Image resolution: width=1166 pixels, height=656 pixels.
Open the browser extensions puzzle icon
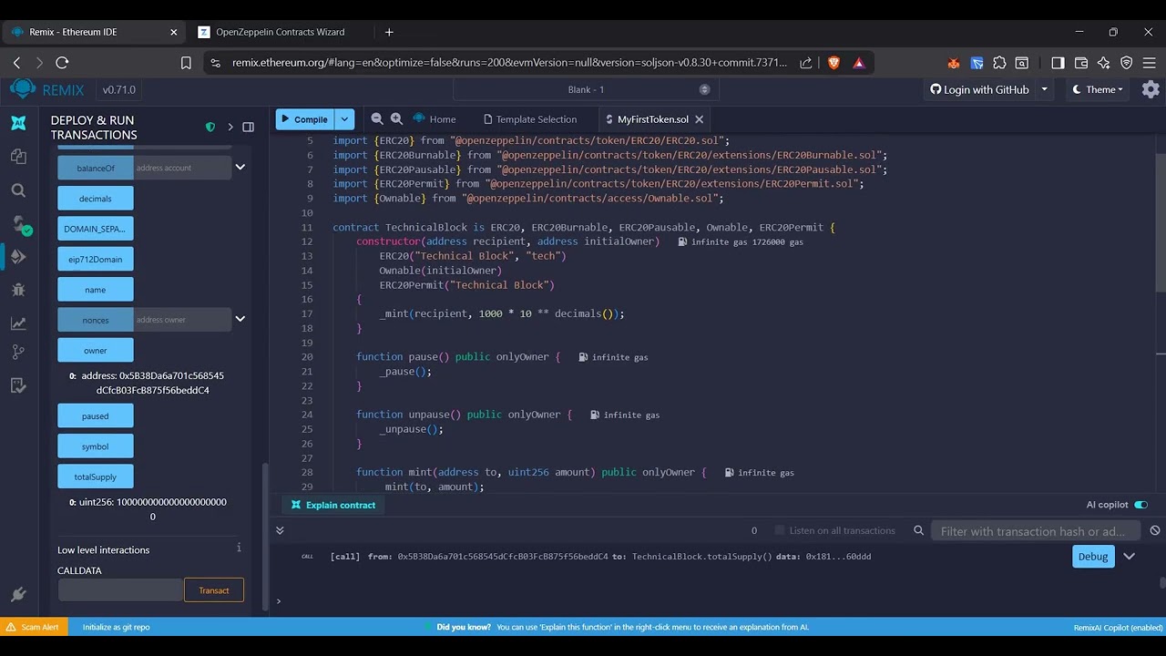999,63
